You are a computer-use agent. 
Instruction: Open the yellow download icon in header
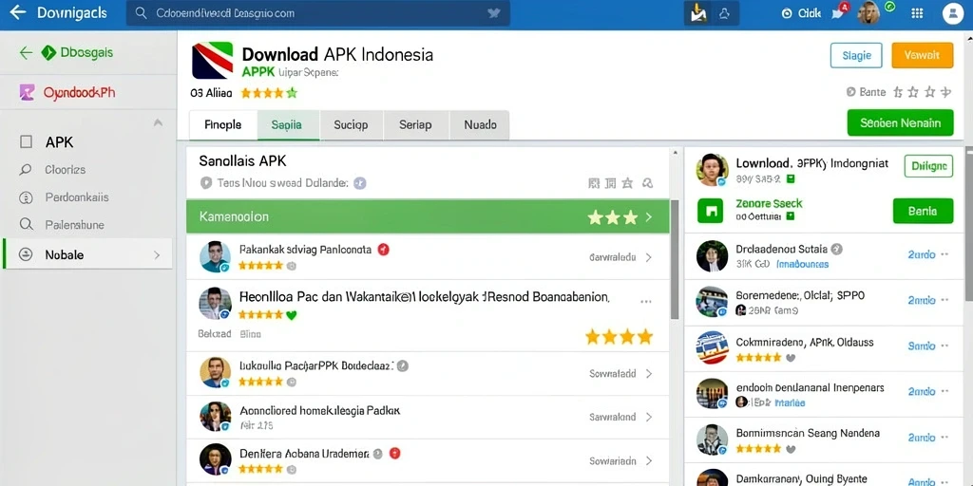(x=698, y=12)
